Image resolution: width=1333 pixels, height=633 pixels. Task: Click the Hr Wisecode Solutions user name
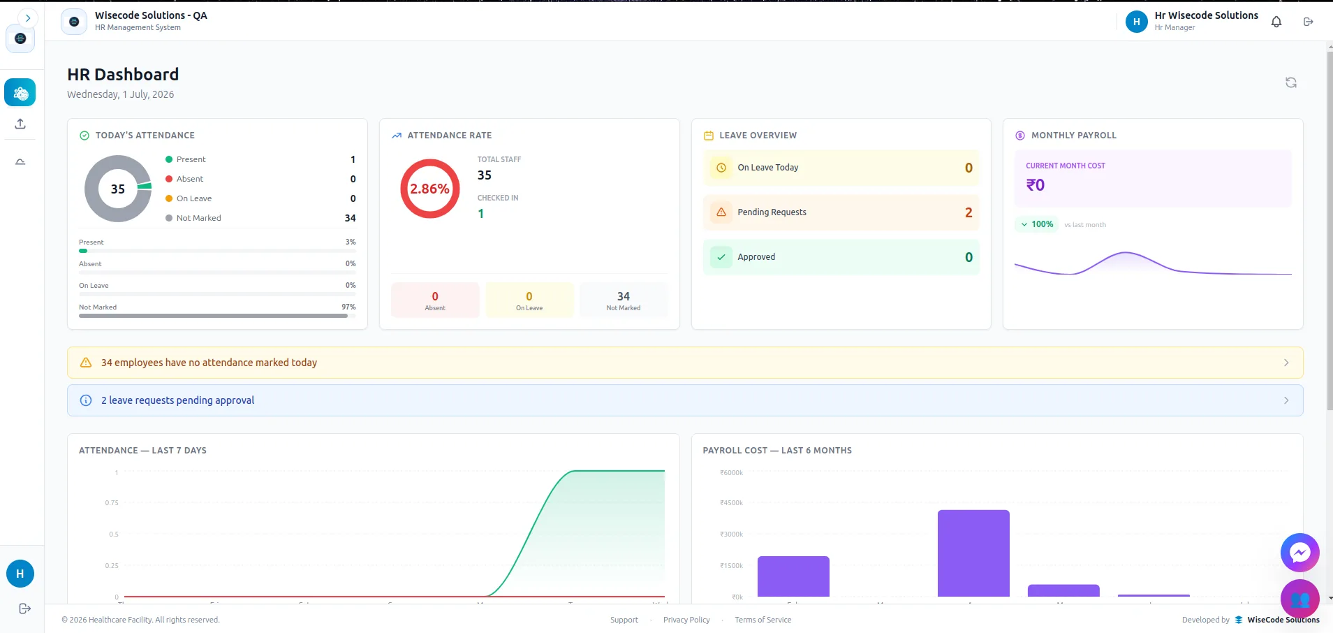1206,15
